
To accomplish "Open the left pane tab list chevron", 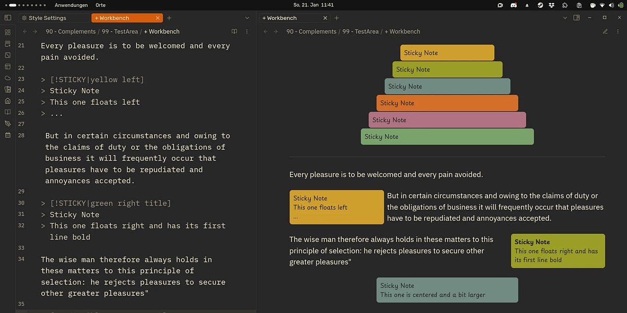I will (247, 18).
